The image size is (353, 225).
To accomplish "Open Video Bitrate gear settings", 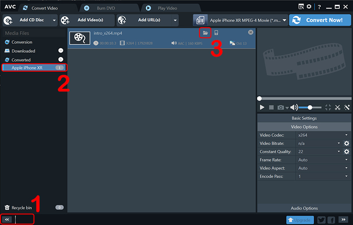I will click(347, 143).
